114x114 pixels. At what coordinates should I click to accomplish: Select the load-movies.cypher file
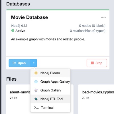click(96, 99)
